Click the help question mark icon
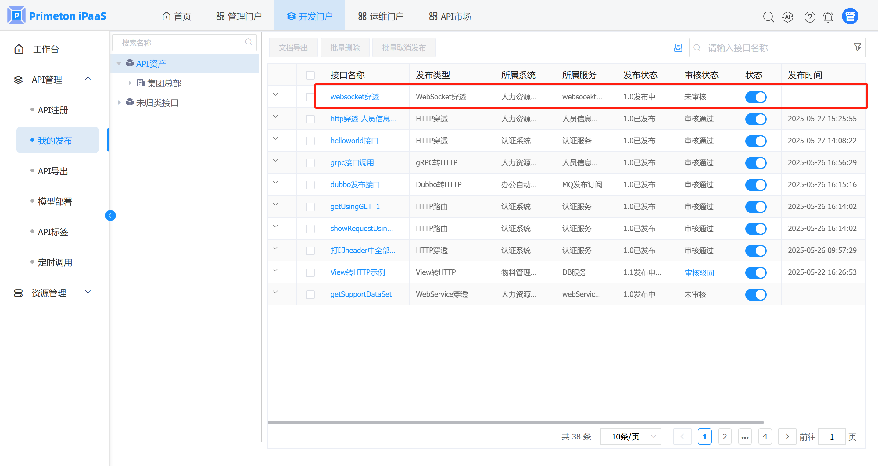This screenshot has width=878, height=466. tap(809, 16)
